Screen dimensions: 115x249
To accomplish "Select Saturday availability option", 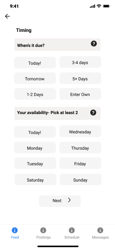I will 36,179.
